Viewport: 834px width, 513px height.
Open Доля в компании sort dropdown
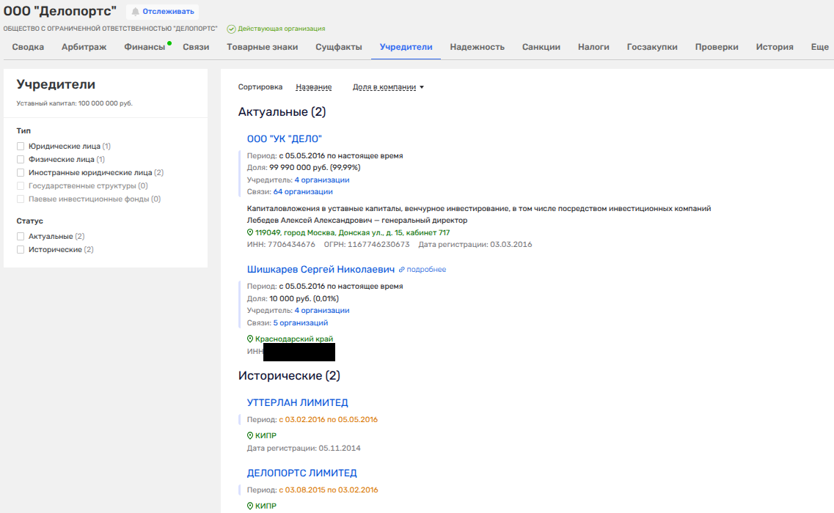388,87
